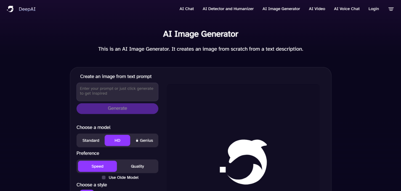
Task: Click the lock icon beside Genius
Action: pos(137,140)
